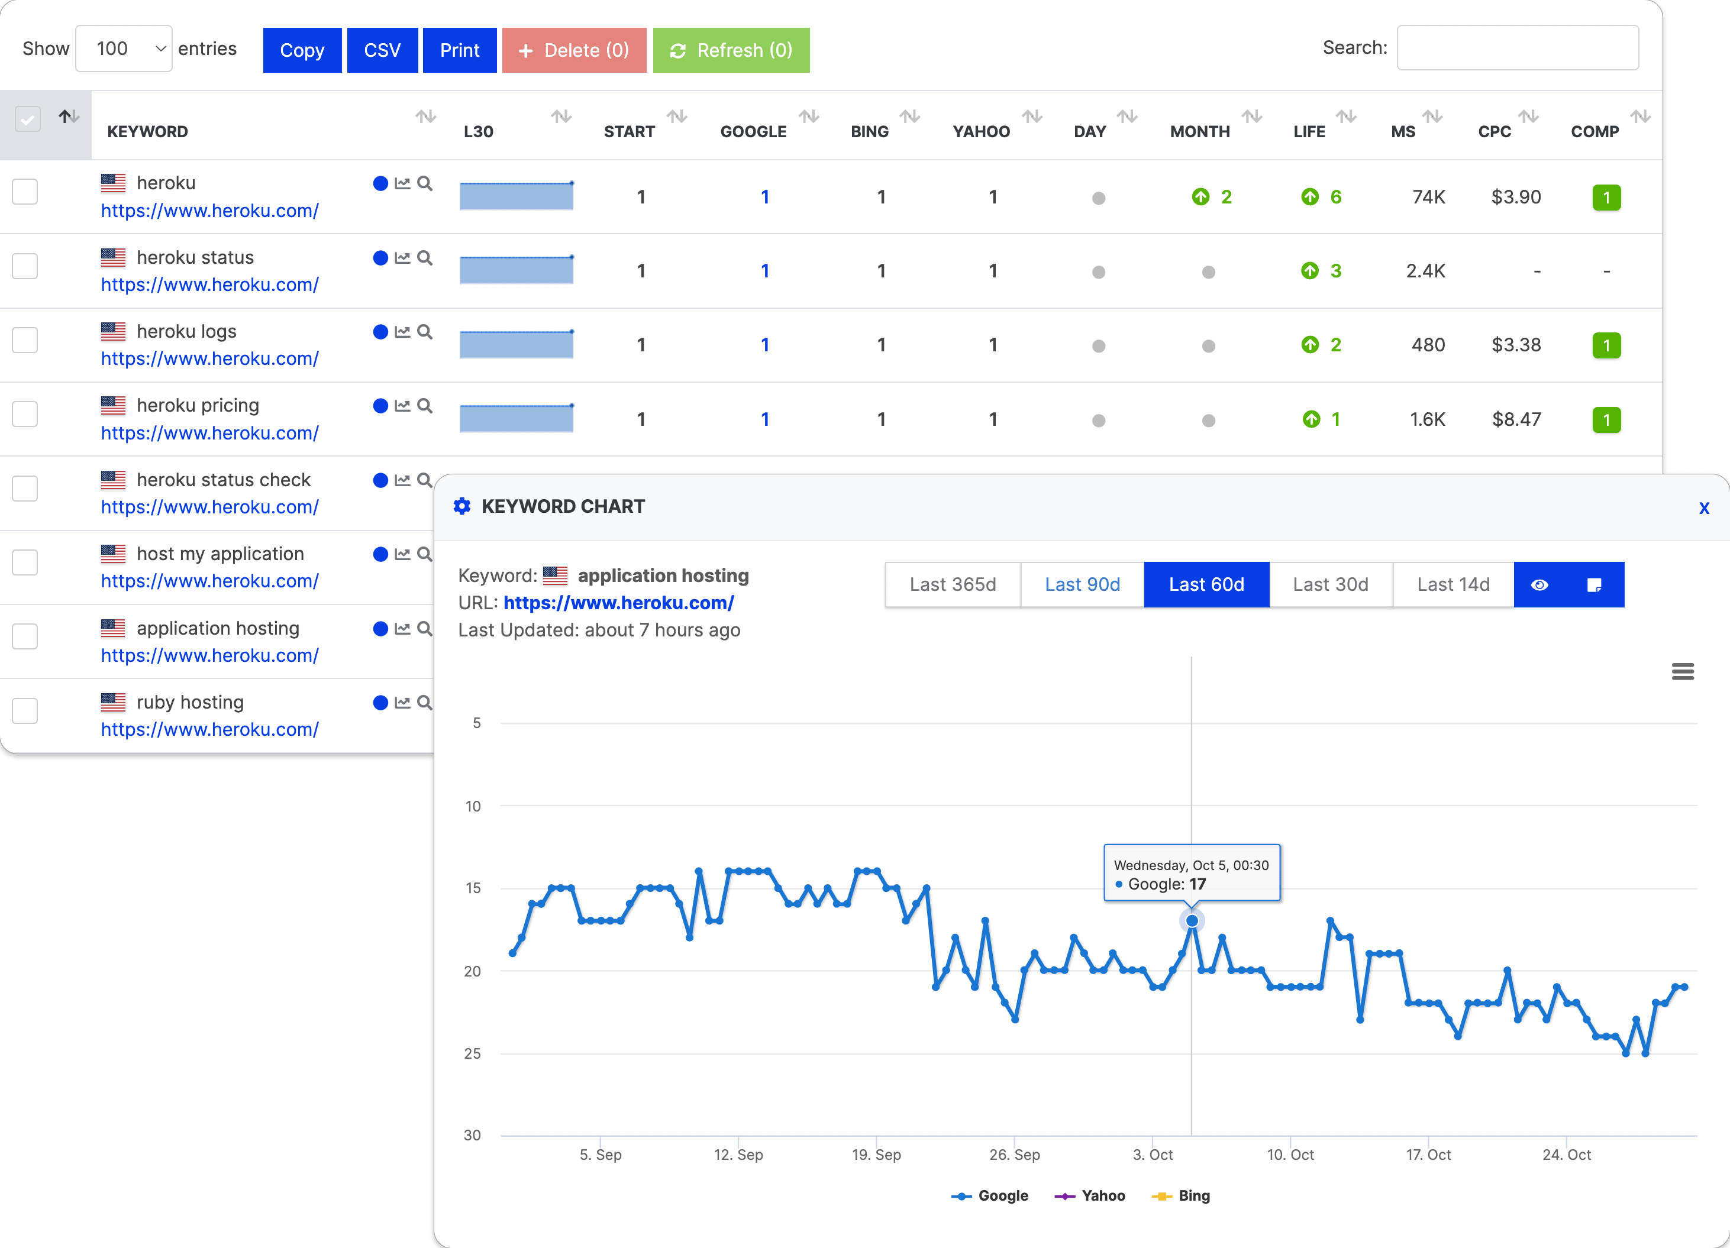Open chart icon for host my application
The height and width of the screenshot is (1248, 1730).
point(403,554)
